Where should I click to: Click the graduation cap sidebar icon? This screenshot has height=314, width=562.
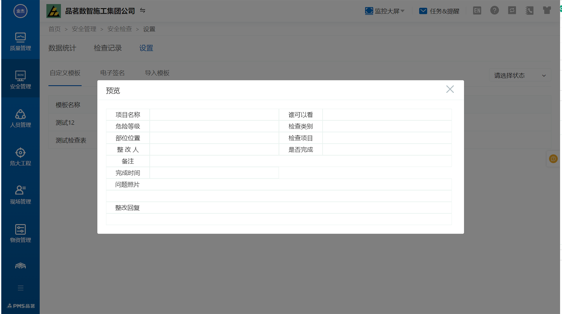pos(20,266)
